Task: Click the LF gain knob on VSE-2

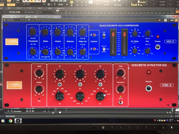Action: (59, 74)
